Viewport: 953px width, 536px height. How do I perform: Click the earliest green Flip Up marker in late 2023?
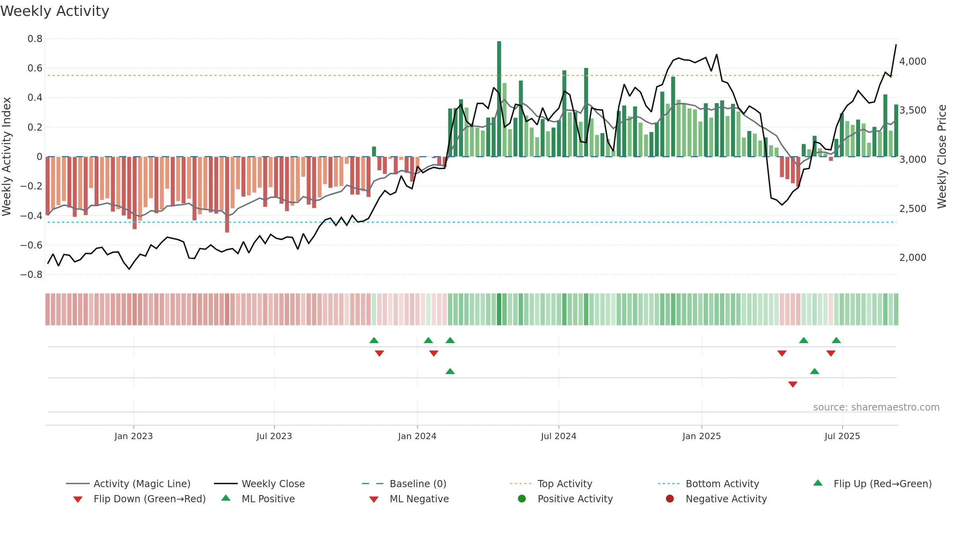click(374, 340)
